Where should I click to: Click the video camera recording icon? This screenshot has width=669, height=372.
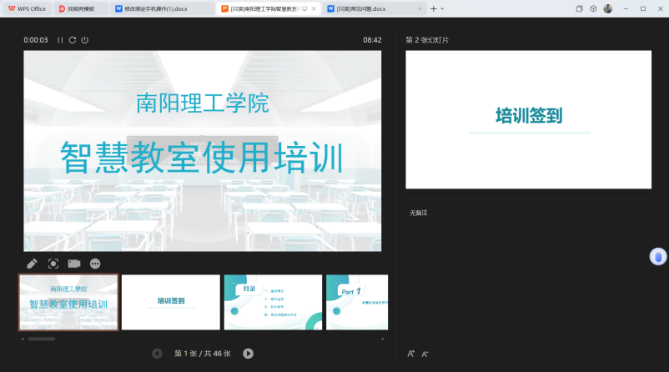click(x=74, y=264)
